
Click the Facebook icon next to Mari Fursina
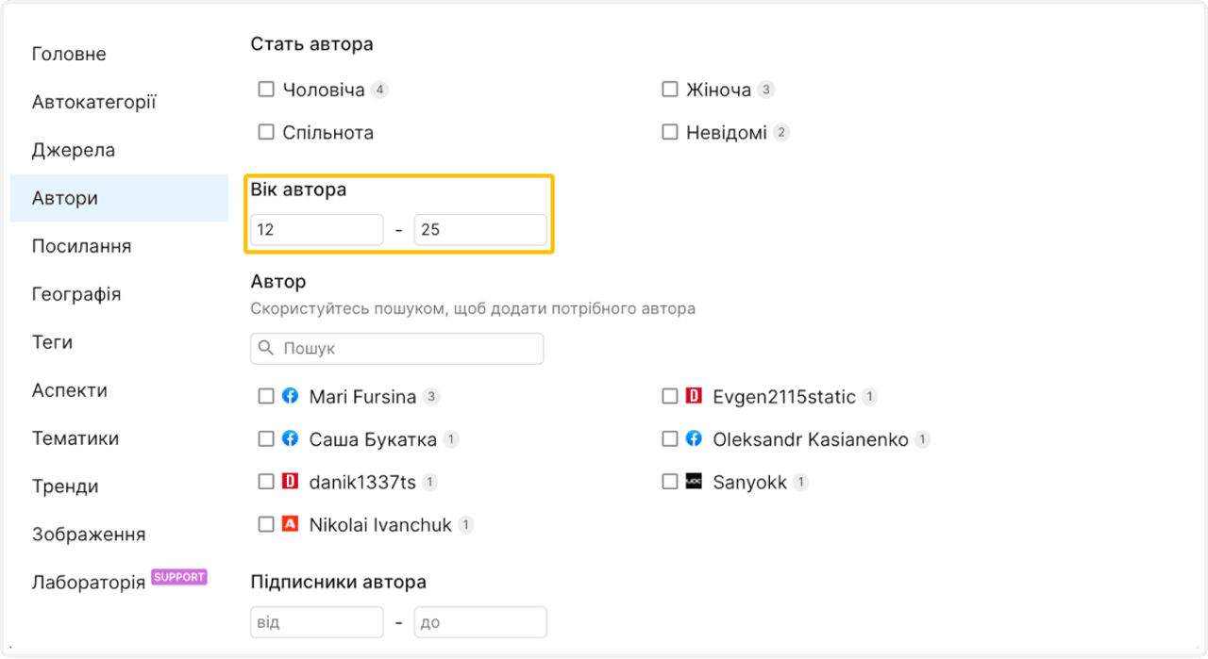tap(291, 396)
